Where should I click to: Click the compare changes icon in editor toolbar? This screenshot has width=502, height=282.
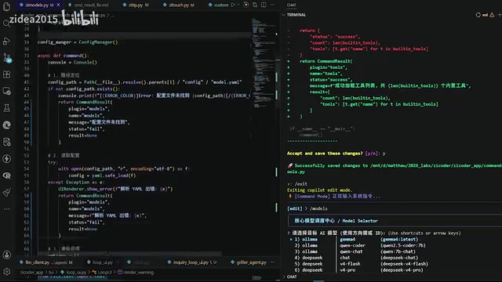point(255,5)
